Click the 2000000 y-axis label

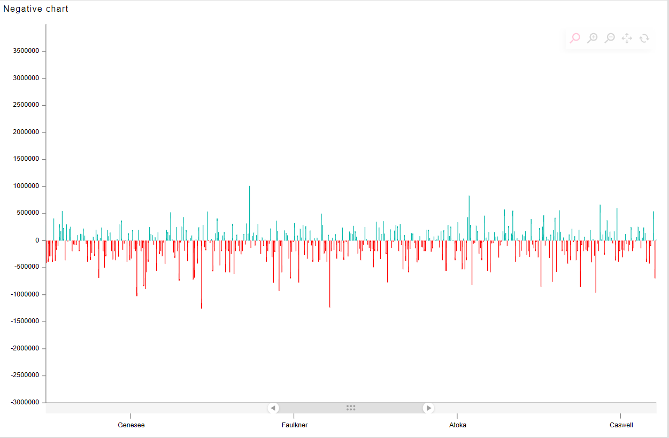point(25,132)
